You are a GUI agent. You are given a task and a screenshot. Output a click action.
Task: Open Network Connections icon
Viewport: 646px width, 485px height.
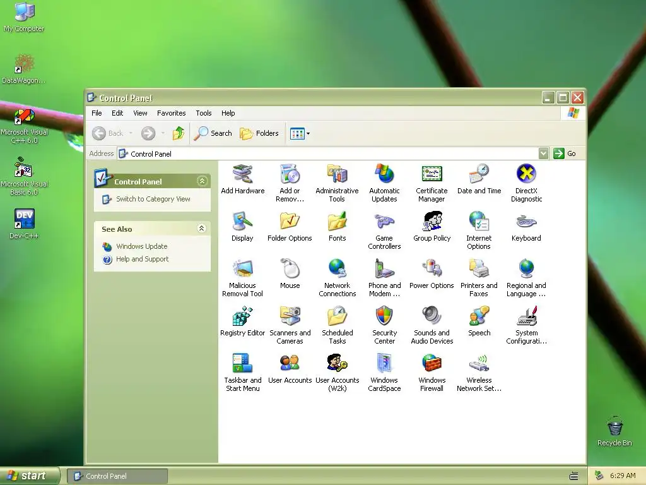coord(337,269)
